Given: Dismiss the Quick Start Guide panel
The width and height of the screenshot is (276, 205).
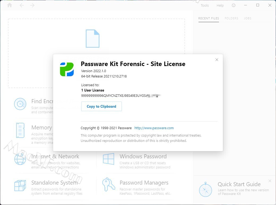Looking at the screenshot, I should [270, 181].
